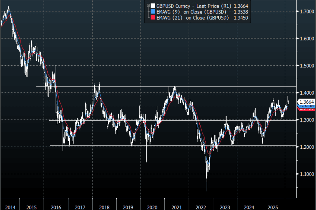This screenshot has height=210, width=316.
Task: Click the 2014 x-axis label
Action: click(x=10, y=207)
